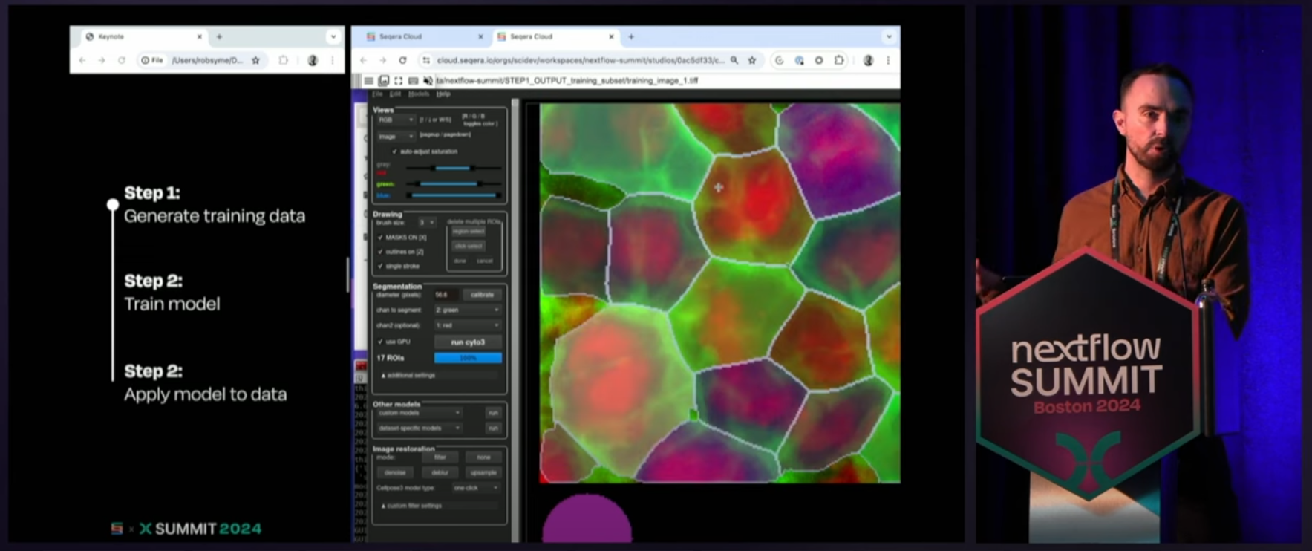Open Cellpose File menu
The image size is (1312, 551).
[377, 94]
